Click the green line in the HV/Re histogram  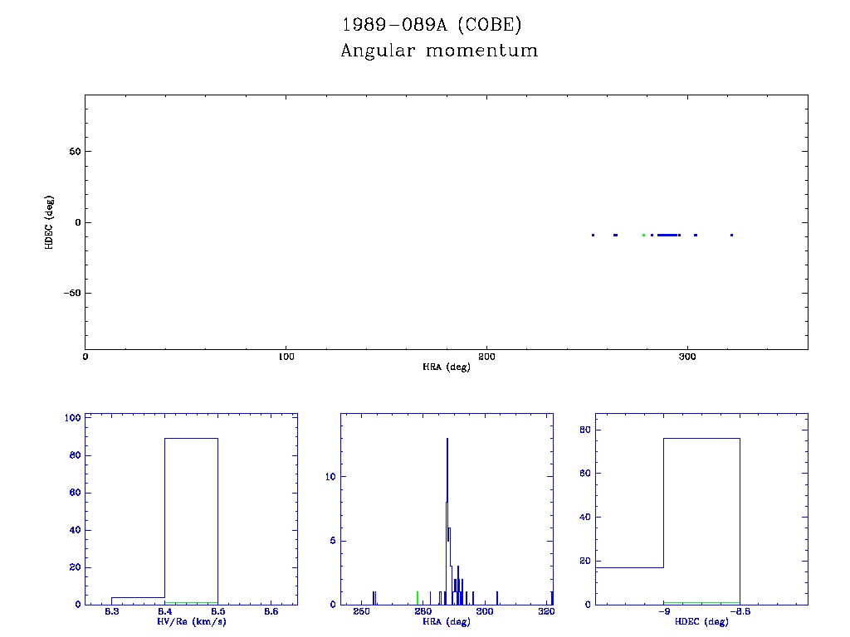click(192, 602)
